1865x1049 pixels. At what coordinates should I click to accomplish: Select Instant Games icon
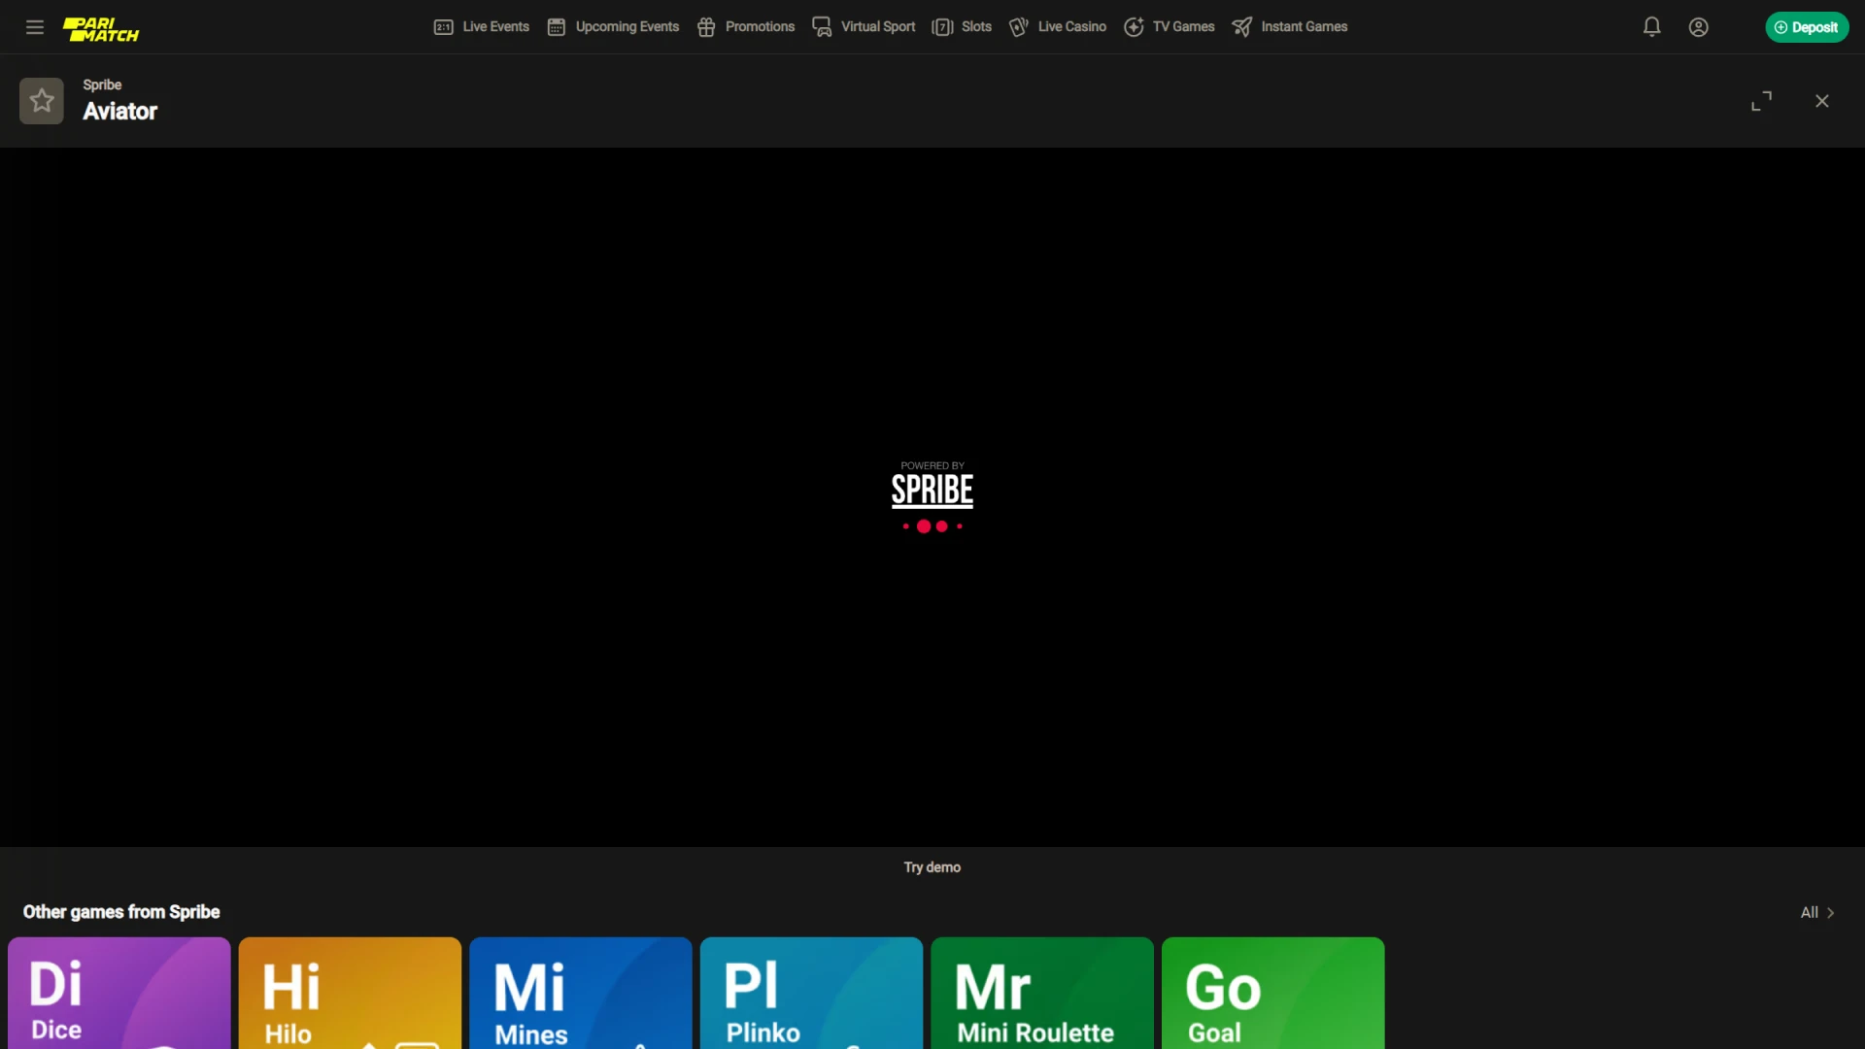pyautogui.click(x=1241, y=27)
